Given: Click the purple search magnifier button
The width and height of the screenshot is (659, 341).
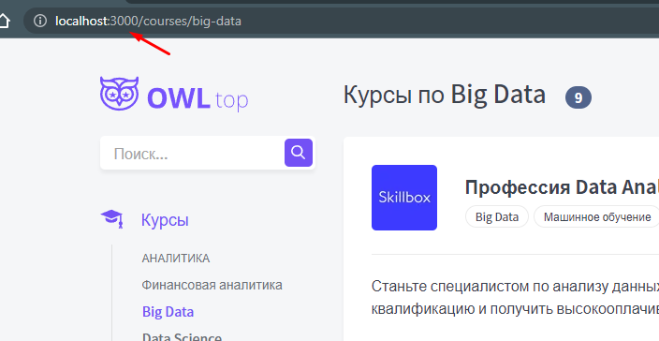Looking at the screenshot, I should (299, 153).
